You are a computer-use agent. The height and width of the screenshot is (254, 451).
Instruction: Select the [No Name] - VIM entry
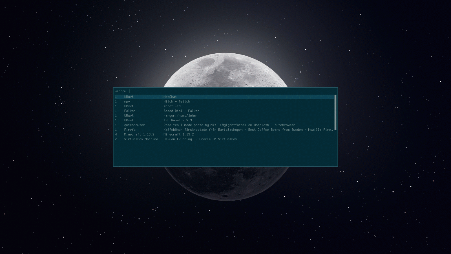pos(178,120)
